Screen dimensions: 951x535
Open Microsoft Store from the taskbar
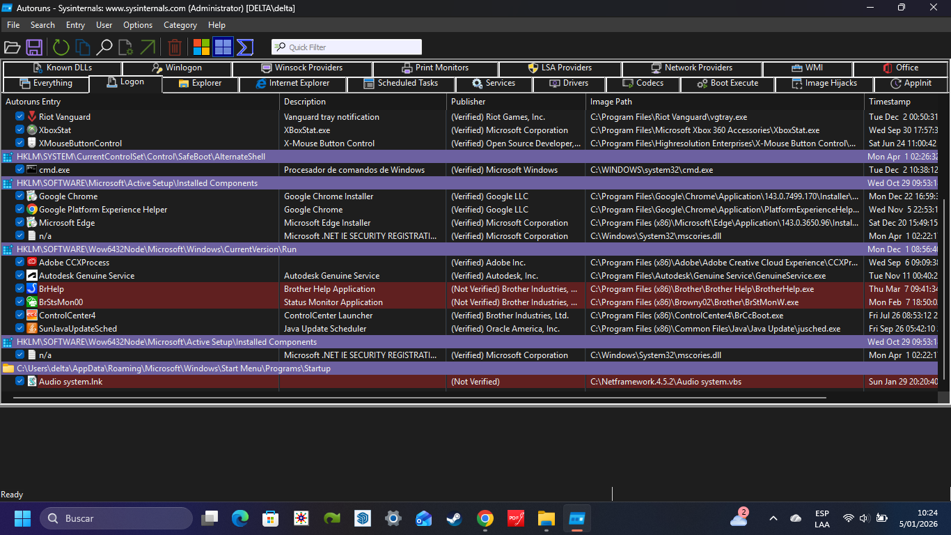tap(271, 518)
